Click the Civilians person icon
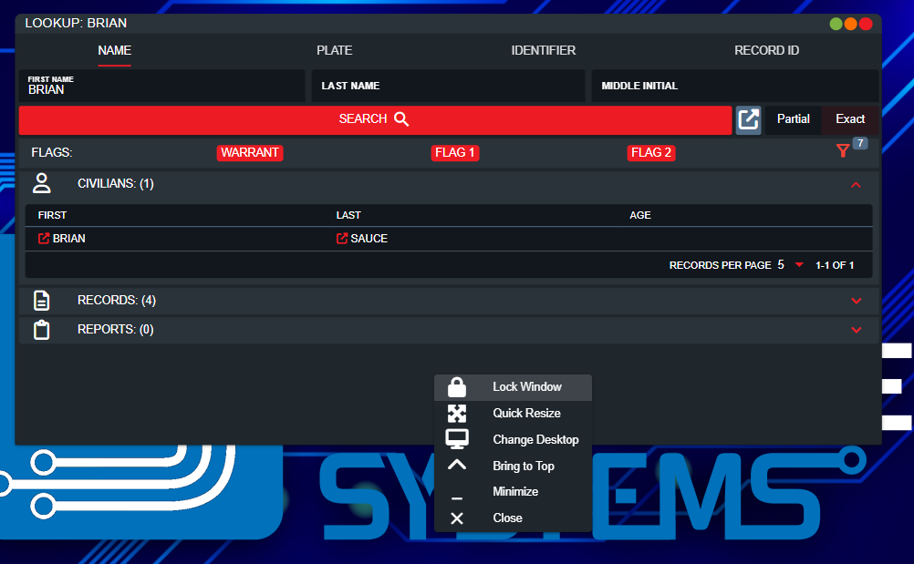 point(42,184)
